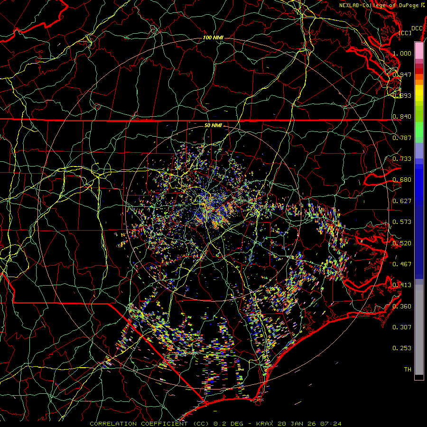Click the 0.733 value on the color scale
Viewport: 427px width, 427px height.
click(x=402, y=159)
